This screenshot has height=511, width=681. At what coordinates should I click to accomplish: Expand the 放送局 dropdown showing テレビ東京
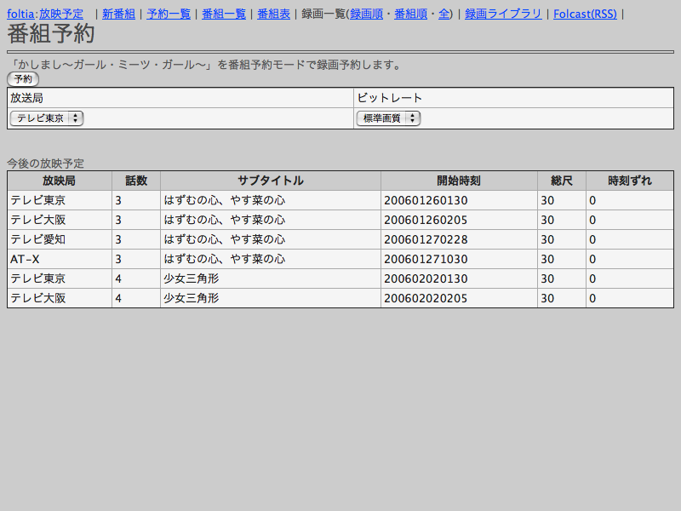click(47, 118)
